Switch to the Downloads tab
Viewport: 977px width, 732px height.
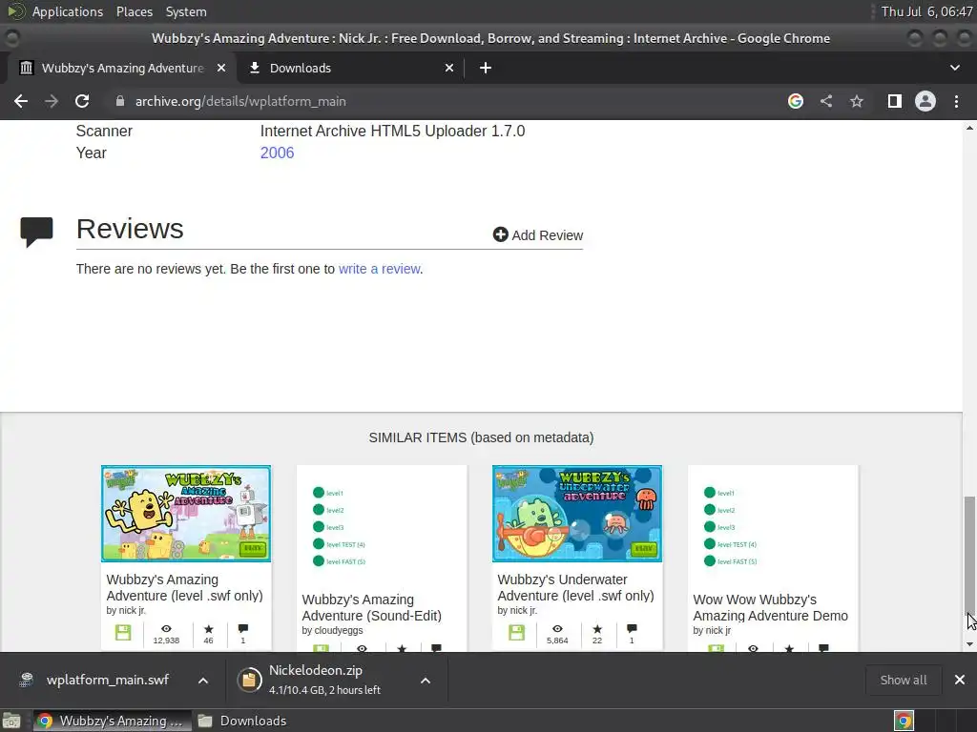tap(350, 68)
